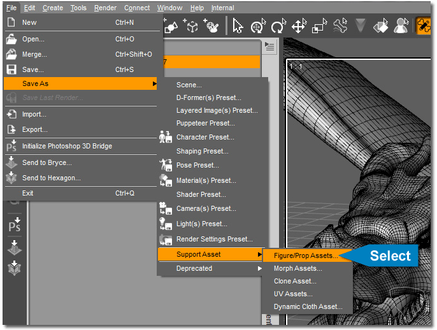Choose Merge... from the File menu
The width and height of the screenshot is (437, 330).
point(80,54)
